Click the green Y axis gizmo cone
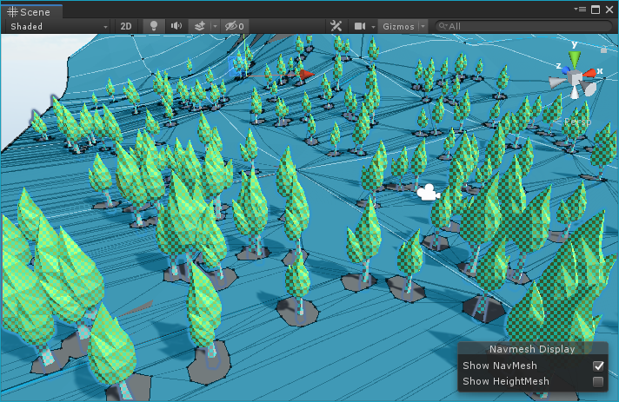The height and width of the screenshot is (402, 619). click(575, 60)
